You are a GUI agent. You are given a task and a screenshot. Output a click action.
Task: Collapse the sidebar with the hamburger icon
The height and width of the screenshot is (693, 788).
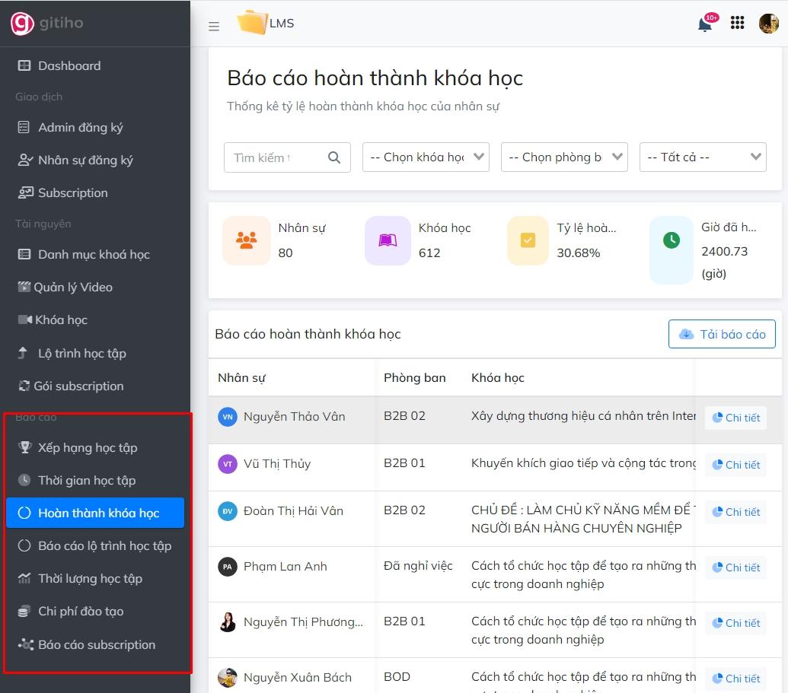tap(214, 25)
